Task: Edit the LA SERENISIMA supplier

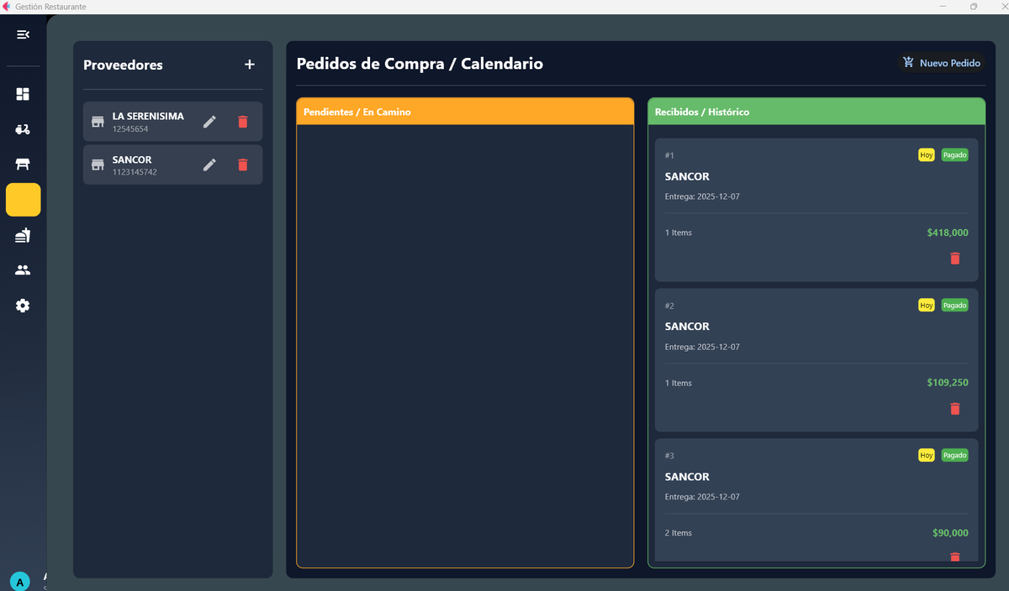Action: (x=209, y=122)
